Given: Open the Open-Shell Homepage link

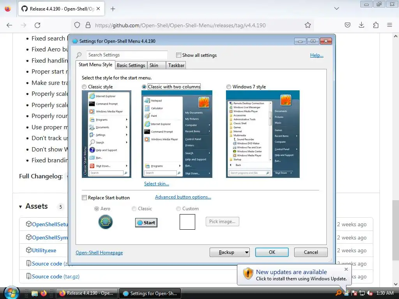Looking at the screenshot, I should 99,253.
